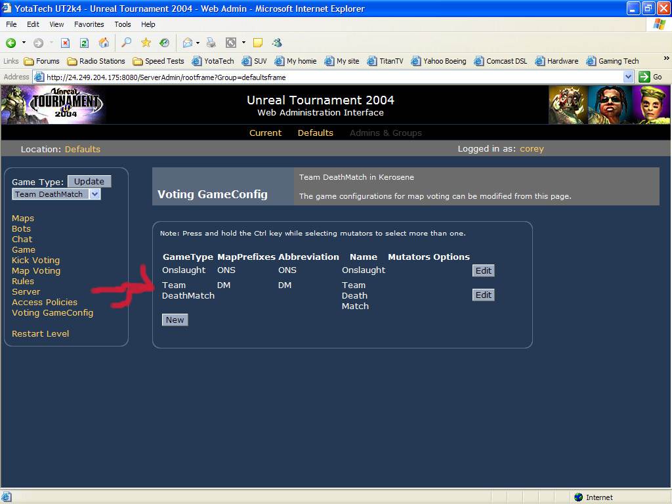Click into the address bar URL field
This screenshot has width=672, height=504.
coord(328,77)
